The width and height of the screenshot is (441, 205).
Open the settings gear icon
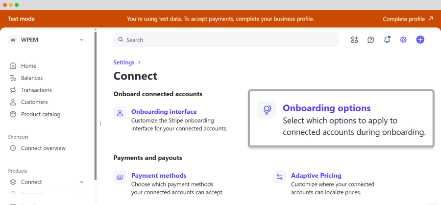point(403,40)
